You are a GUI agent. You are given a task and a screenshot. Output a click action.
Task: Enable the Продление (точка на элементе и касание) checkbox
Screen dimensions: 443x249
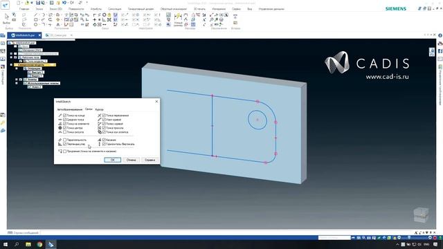(64, 151)
